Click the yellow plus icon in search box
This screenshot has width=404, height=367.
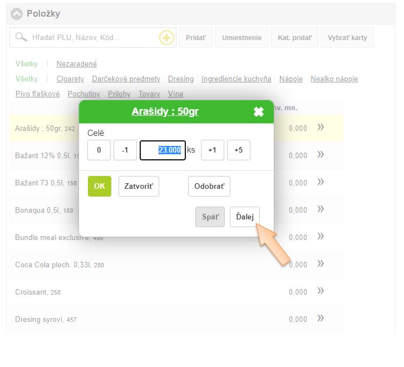coord(166,38)
